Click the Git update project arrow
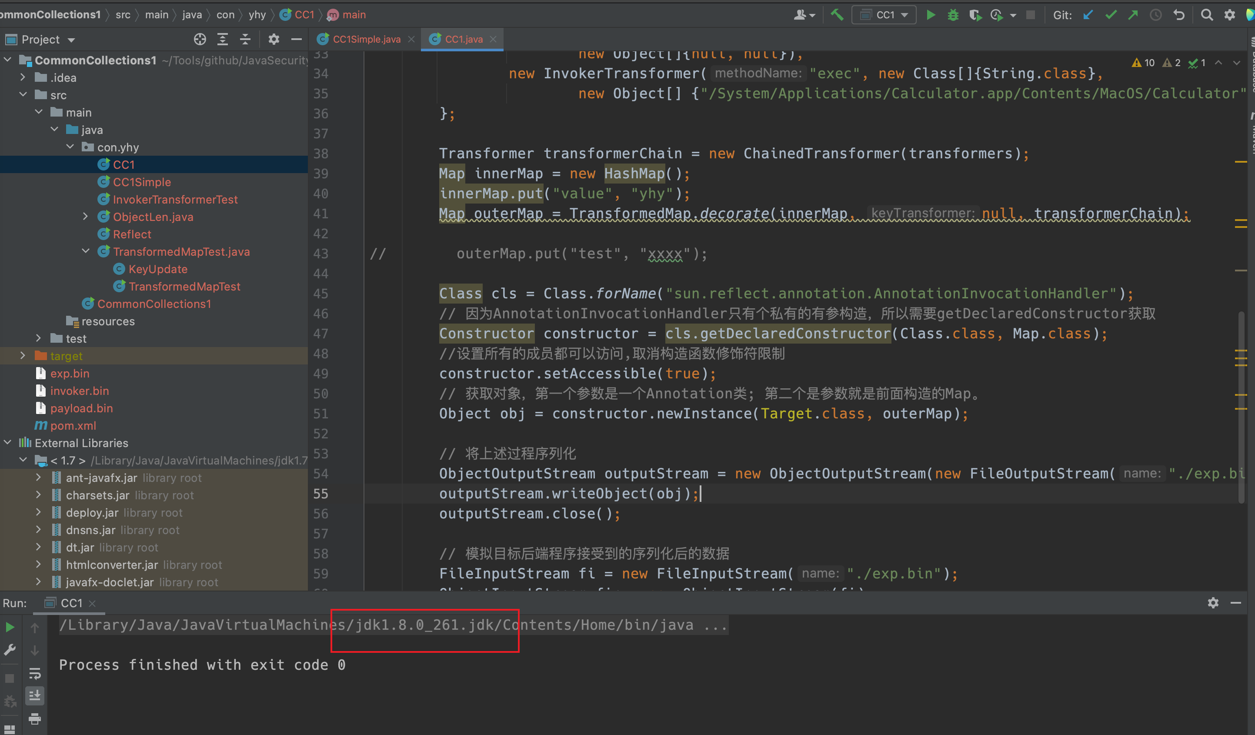This screenshot has width=1255, height=735. [1088, 15]
